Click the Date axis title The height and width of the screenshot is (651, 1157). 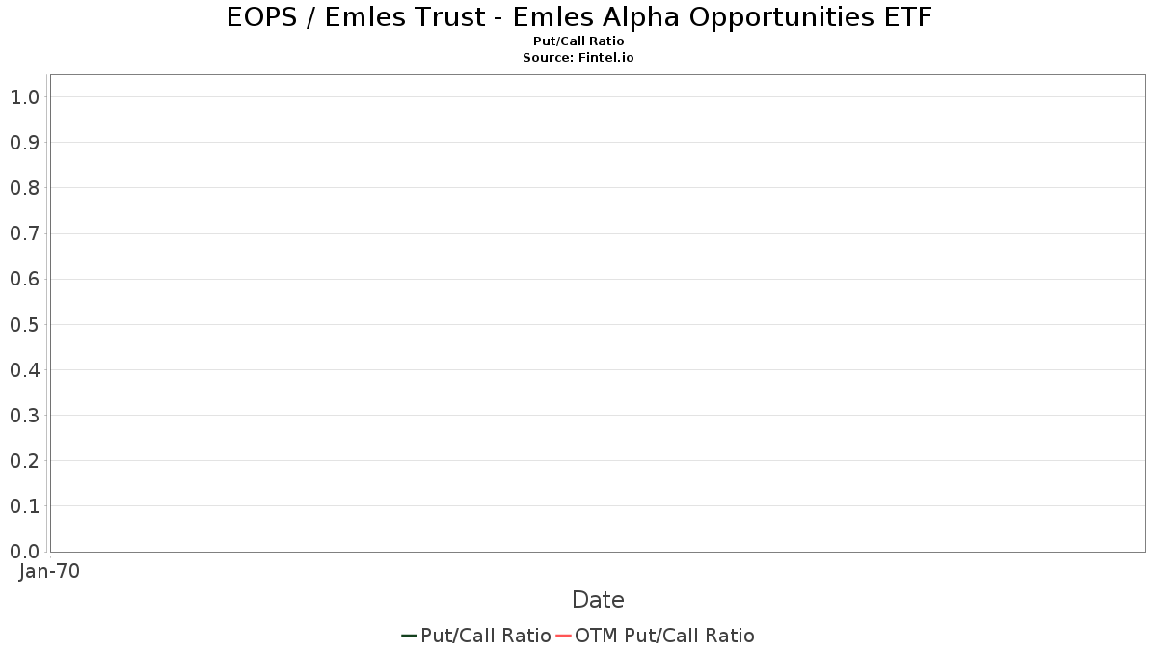coord(598,600)
